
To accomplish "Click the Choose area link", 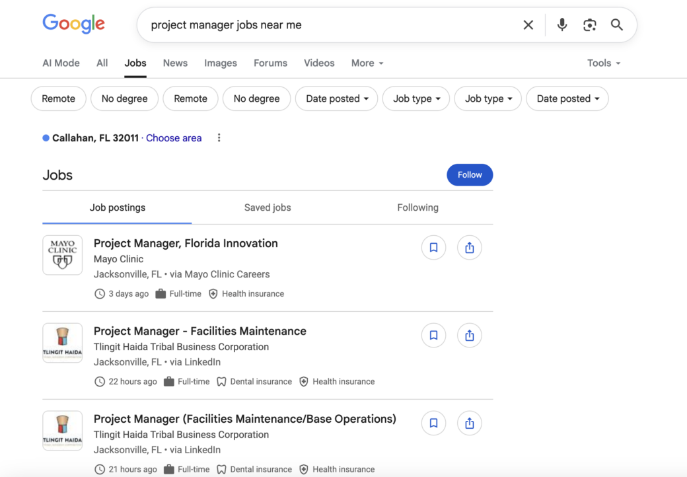I will pos(174,138).
